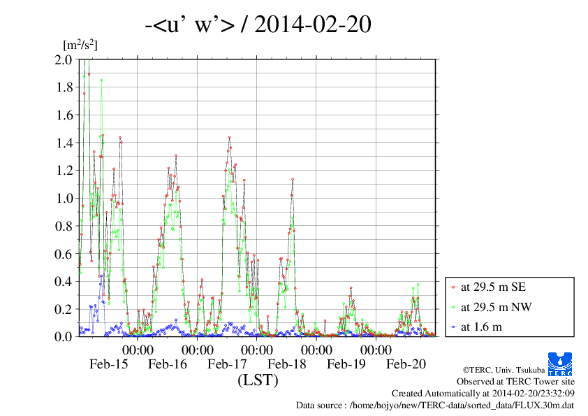
Task: Click red marker in legend for SE
Action: [x=453, y=287]
